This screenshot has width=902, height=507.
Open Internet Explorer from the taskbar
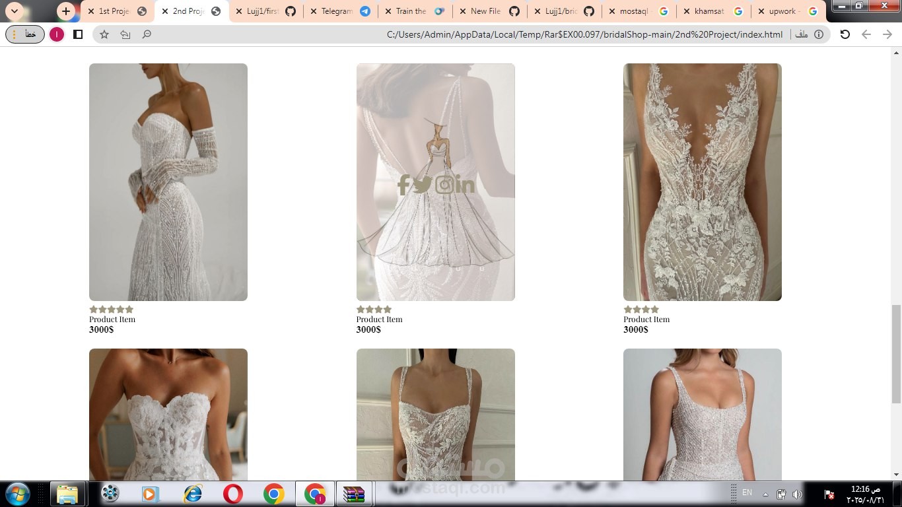tap(193, 494)
